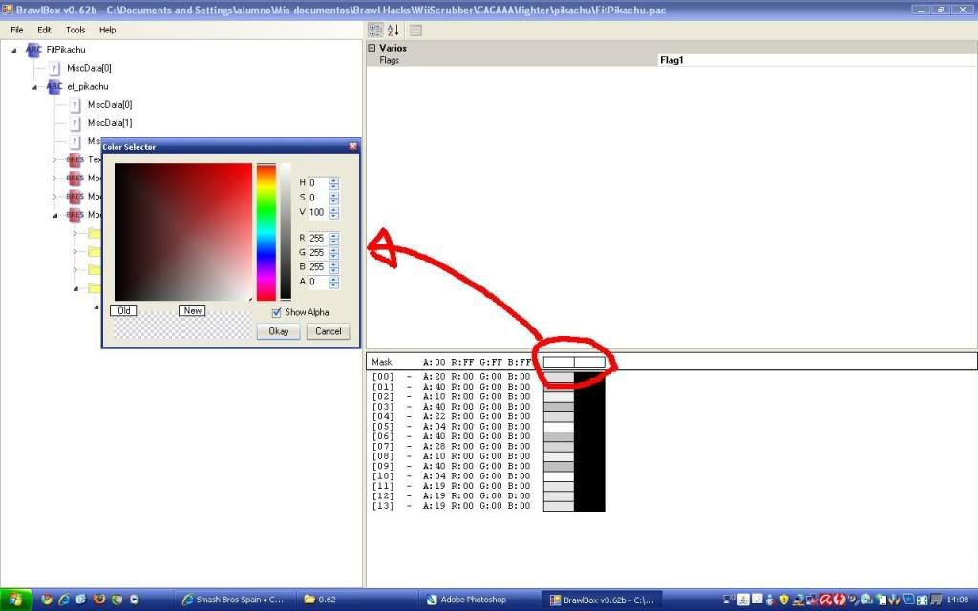This screenshot has height=611, width=978.
Task: Sort properties alphabetically with A-Z icon
Action: tap(393, 30)
